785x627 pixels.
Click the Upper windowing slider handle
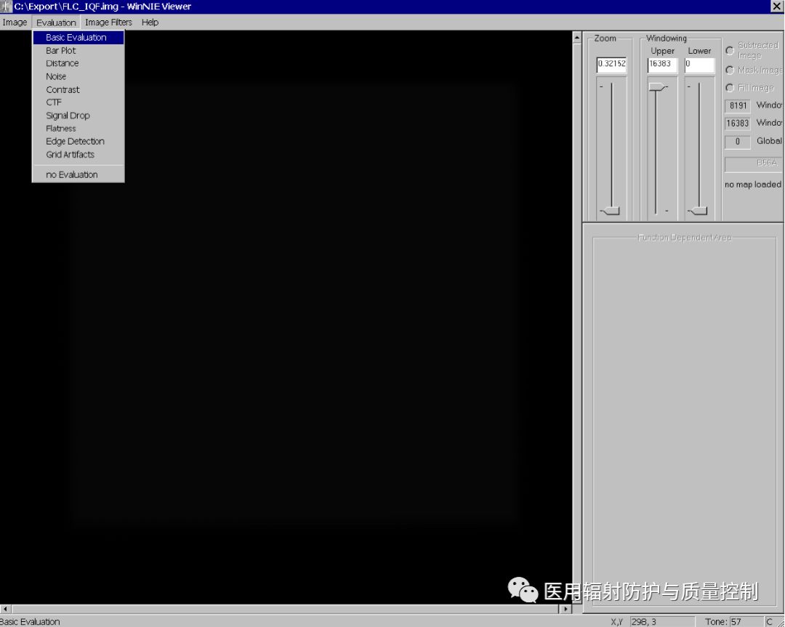coord(658,87)
